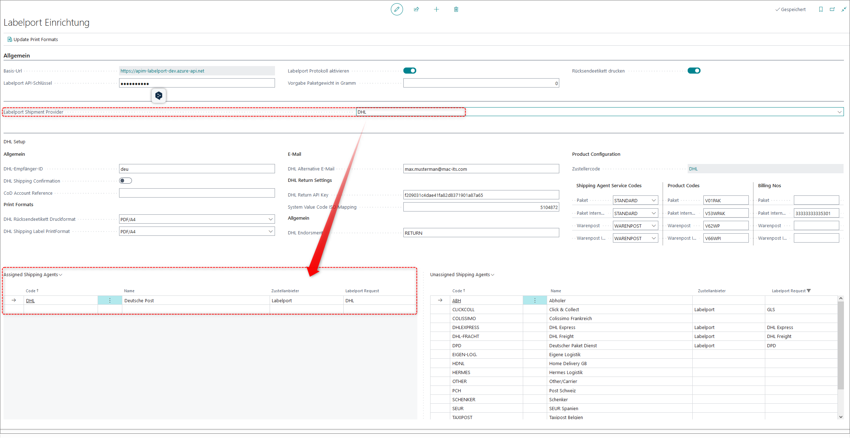Toggle Rücksendeetikett drucken switch

694,71
